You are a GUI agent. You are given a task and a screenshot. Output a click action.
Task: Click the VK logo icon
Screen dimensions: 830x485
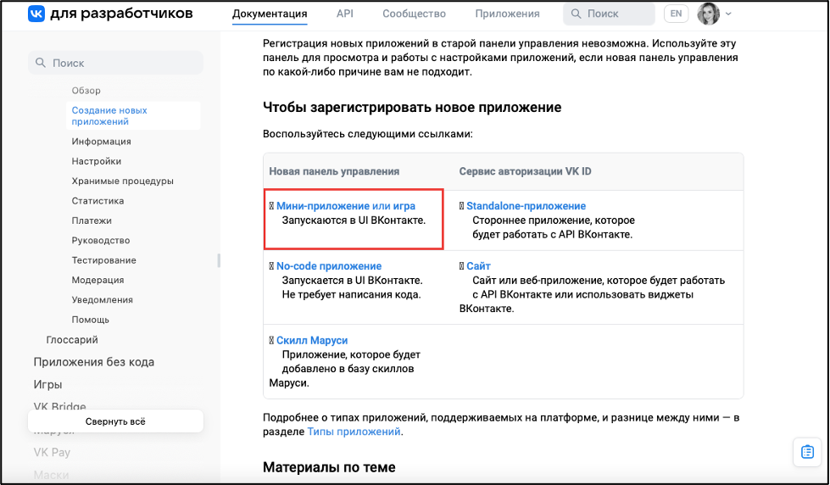tap(36, 14)
